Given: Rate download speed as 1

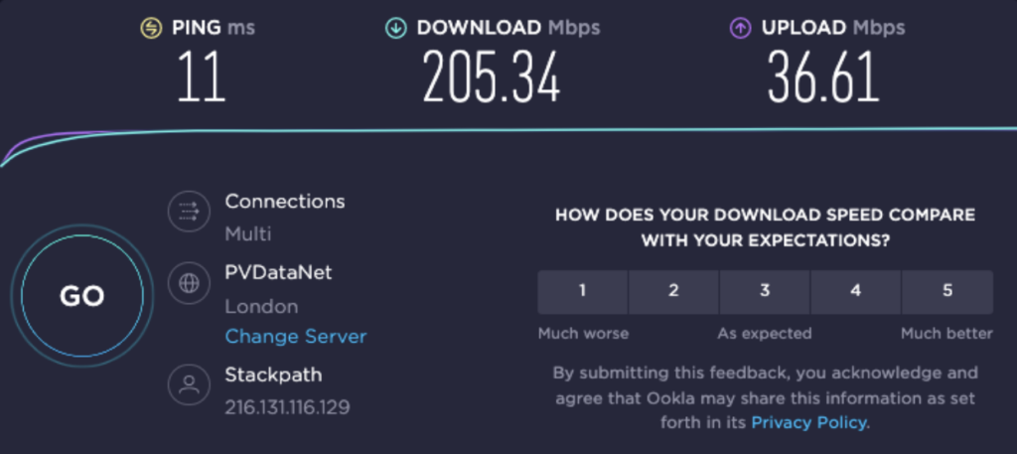Looking at the screenshot, I should 582,291.
